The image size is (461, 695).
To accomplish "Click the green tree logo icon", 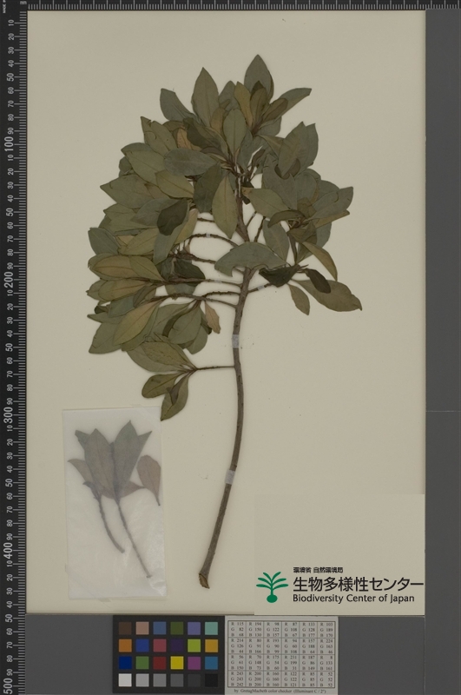I will pos(273,587).
